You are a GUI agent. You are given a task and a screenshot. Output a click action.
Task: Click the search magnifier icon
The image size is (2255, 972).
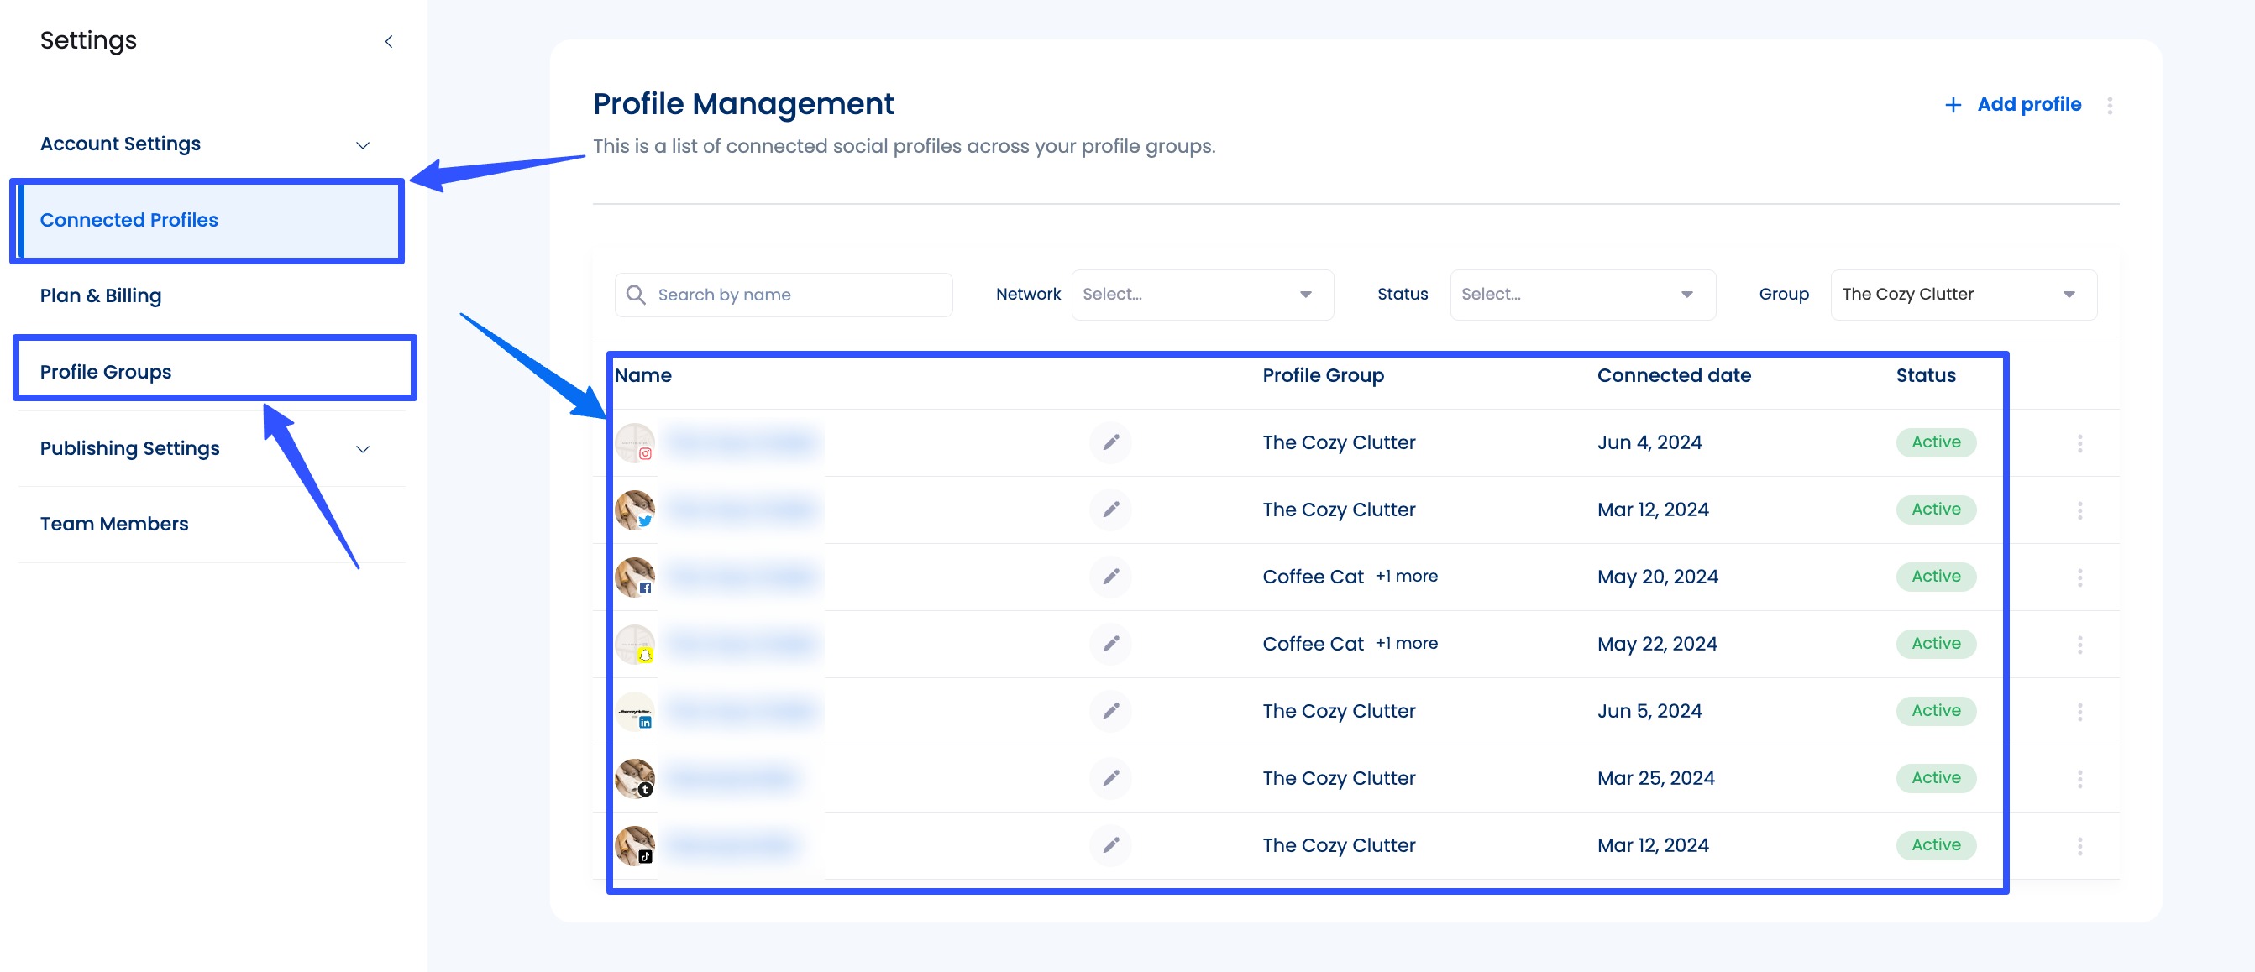pos(636,294)
